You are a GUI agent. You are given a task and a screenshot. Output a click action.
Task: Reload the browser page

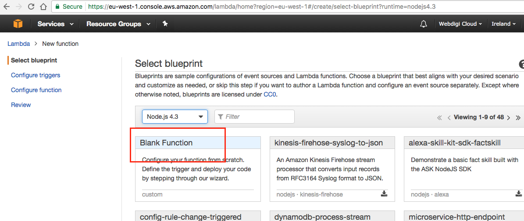click(31, 7)
